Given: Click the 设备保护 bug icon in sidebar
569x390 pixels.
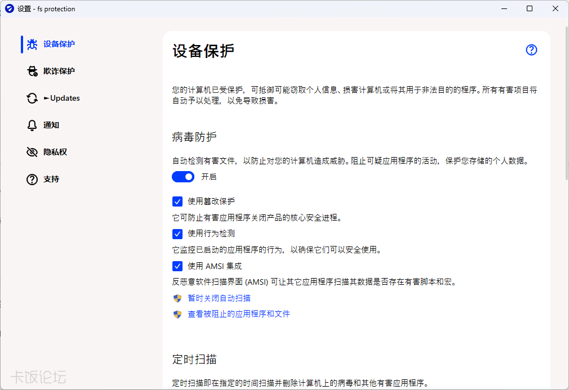Looking at the screenshot, I should coord(32,44).
